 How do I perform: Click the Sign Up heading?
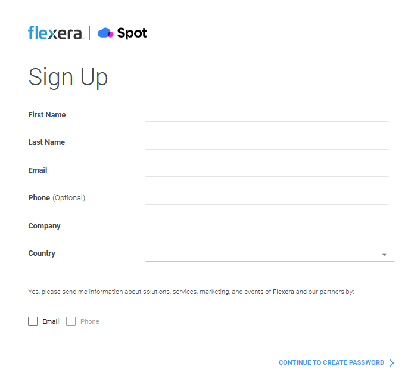(68, 77)
